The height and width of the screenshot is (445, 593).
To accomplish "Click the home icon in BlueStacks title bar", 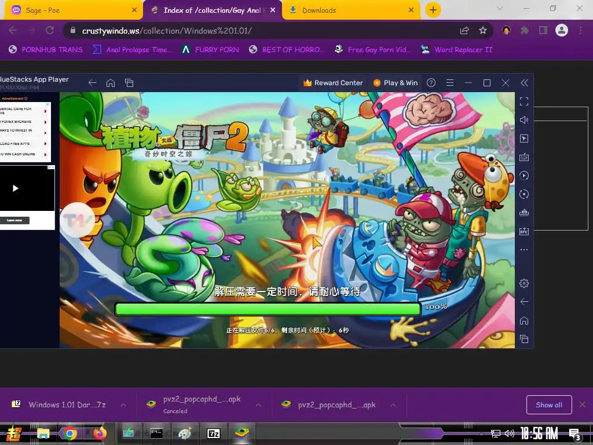I will click(x=111, y=83).
